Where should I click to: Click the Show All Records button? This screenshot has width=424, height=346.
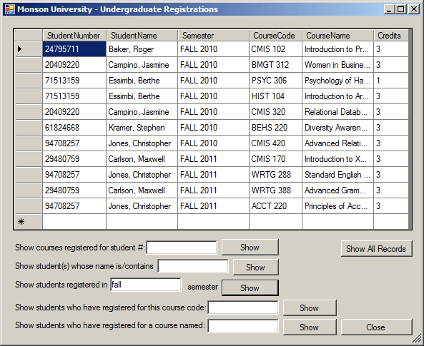coord(376,248)
